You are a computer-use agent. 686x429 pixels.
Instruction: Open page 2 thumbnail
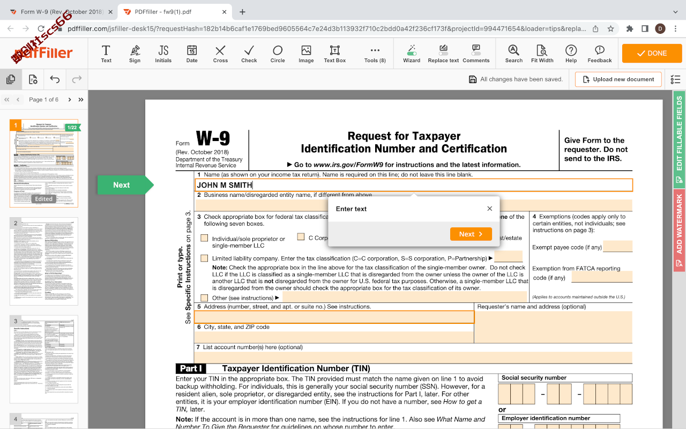[44, 261]
